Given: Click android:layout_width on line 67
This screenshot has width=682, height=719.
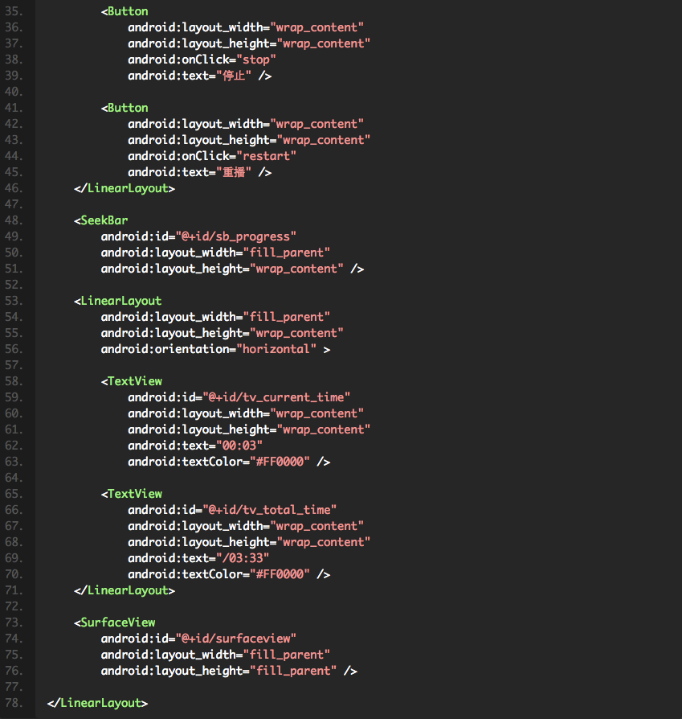Looking at the screenshot, I should (195, 526).
